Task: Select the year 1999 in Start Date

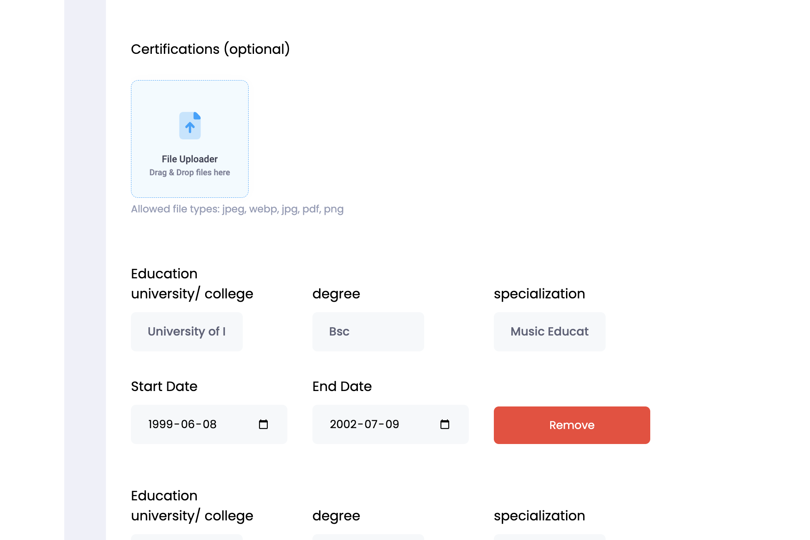Action: (x=161, y=424)
